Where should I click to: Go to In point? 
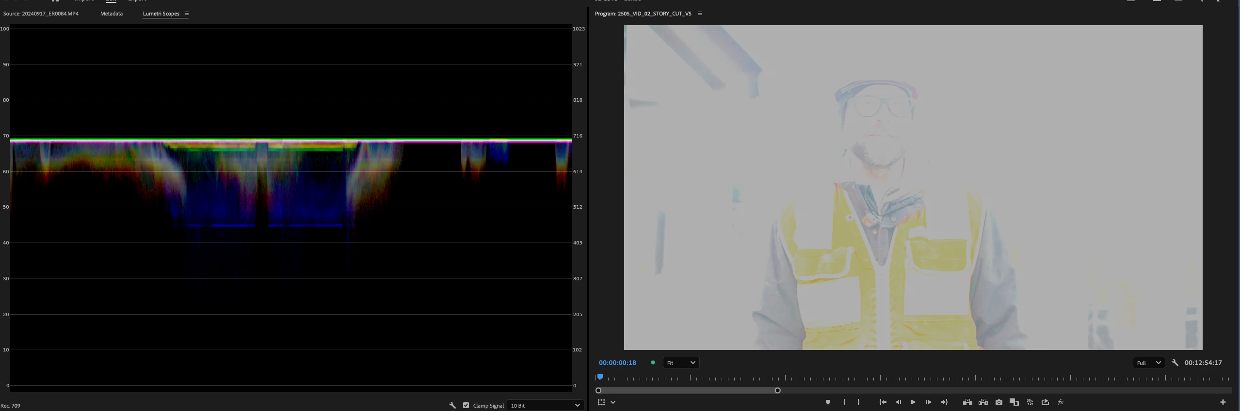coord(883,402)
